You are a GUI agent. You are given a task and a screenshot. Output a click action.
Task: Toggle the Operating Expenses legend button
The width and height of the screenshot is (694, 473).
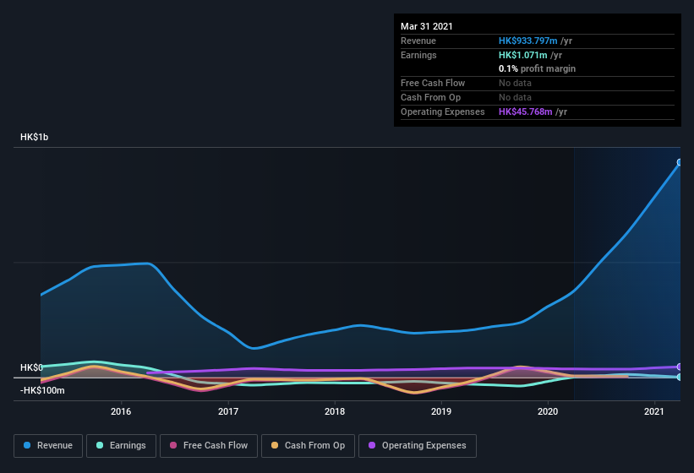[x=418, y=446]
